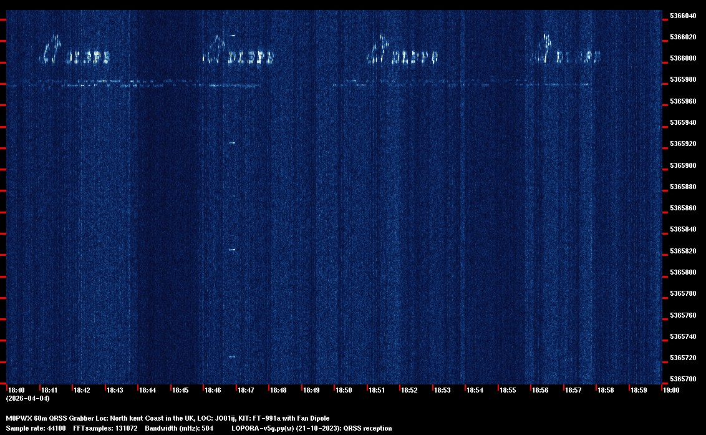The height and width of the screenshot is (435, 706).
Task: Click the LOPORA-v5g.py QRSS reception text
Action: (x=312, y=428)
